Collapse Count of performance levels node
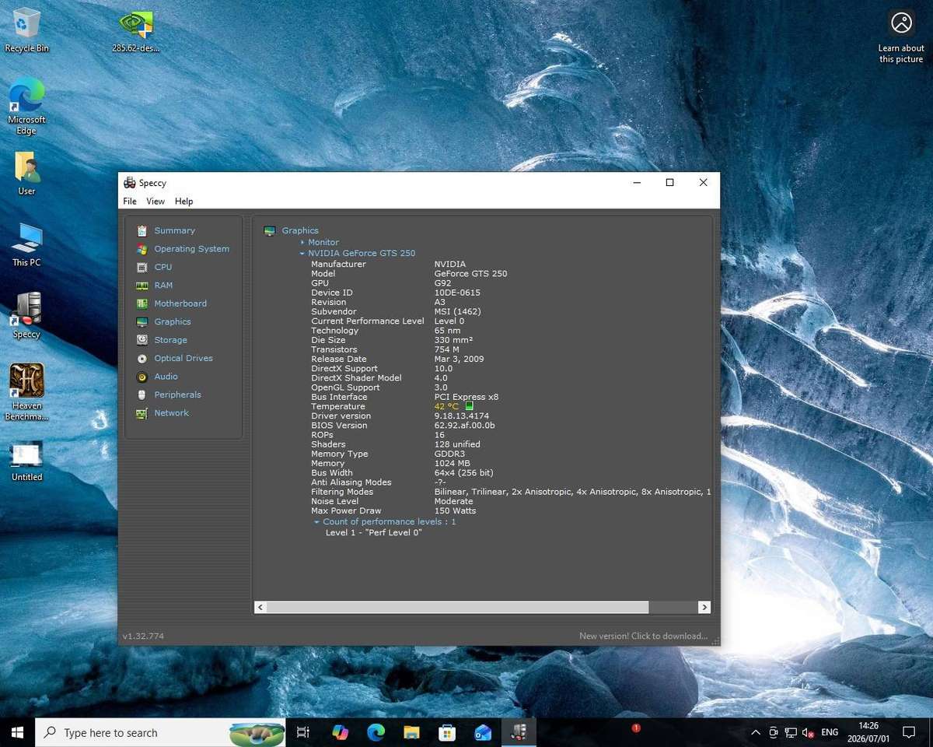933x747 pixels. (317, 522)
